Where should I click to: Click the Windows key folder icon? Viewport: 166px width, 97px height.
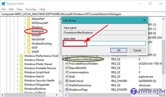[28, 27]
